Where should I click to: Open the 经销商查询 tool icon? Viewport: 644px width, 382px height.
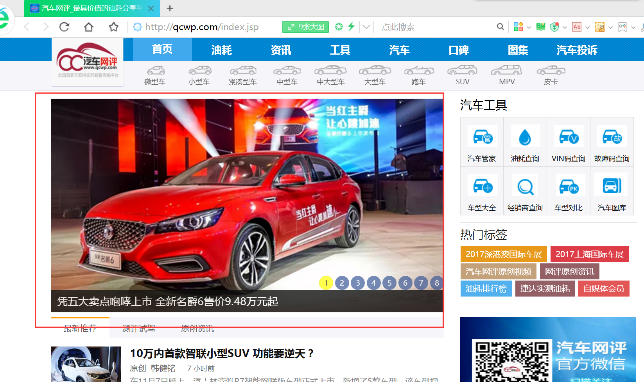525,186
